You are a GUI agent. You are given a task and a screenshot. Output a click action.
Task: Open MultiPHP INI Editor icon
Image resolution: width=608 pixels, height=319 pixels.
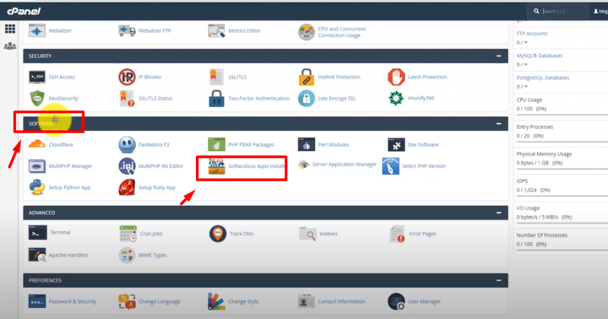pyautogui.click(x=127, y=166)
